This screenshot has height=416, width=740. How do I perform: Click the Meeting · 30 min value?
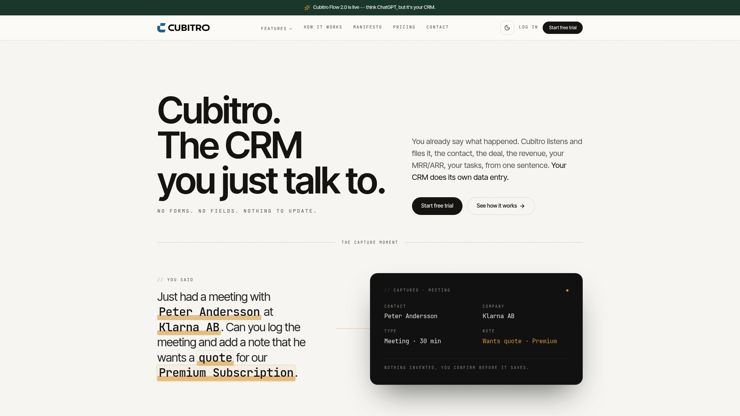point(413,341)
